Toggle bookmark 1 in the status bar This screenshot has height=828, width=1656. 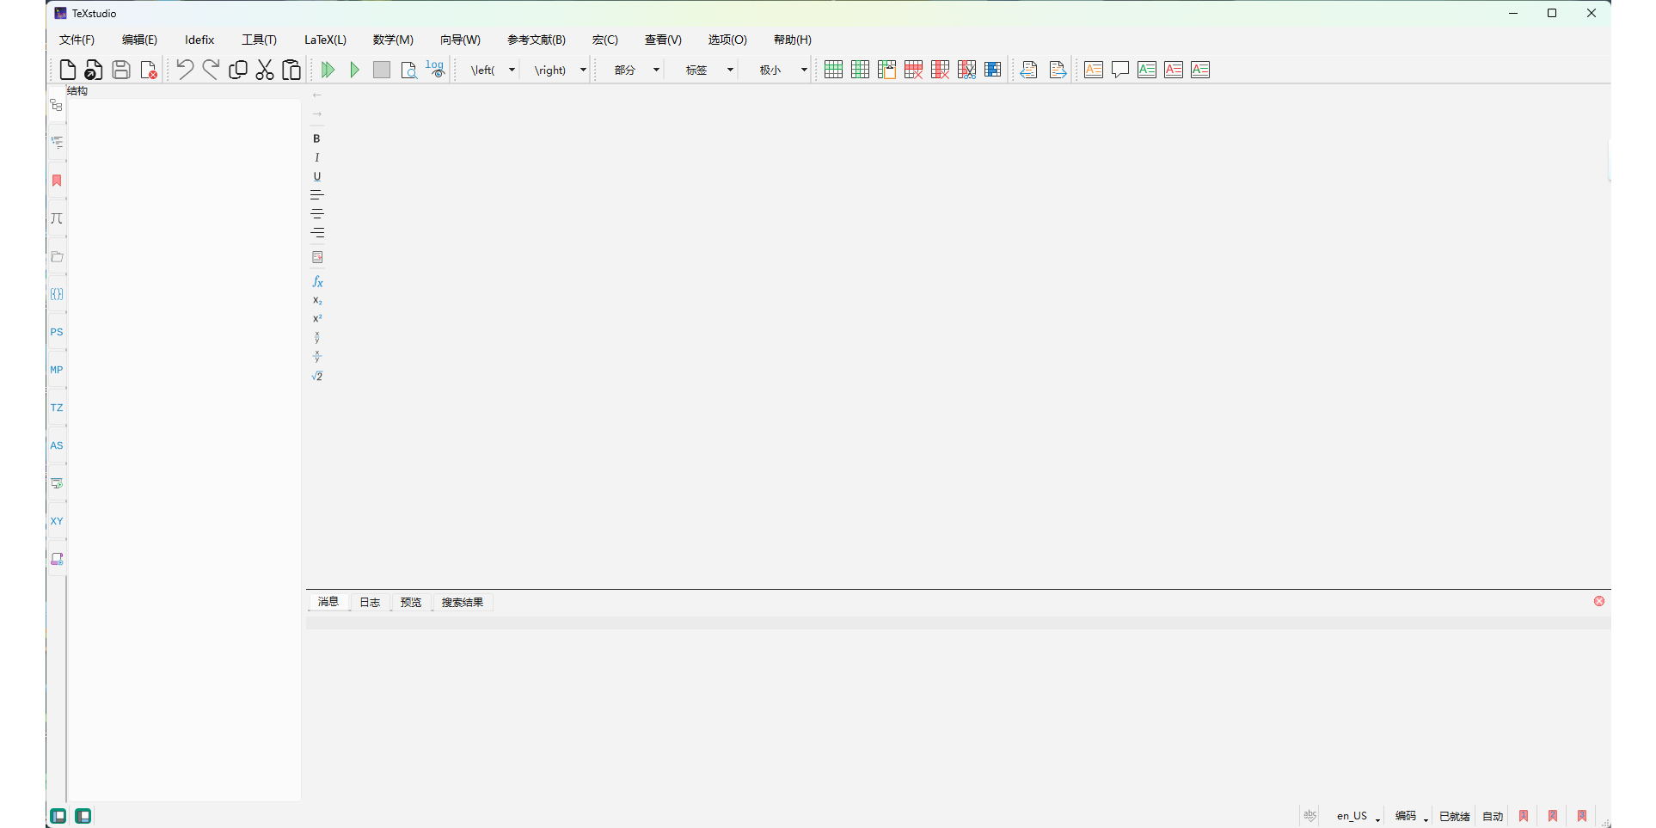click(1523, 815)
